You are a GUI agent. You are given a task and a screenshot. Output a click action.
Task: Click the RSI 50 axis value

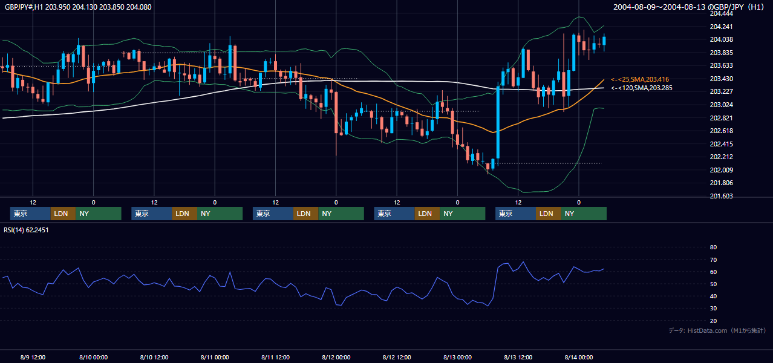tap(713, 284)
